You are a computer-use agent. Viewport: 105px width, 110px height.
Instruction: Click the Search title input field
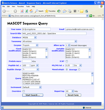54,33
